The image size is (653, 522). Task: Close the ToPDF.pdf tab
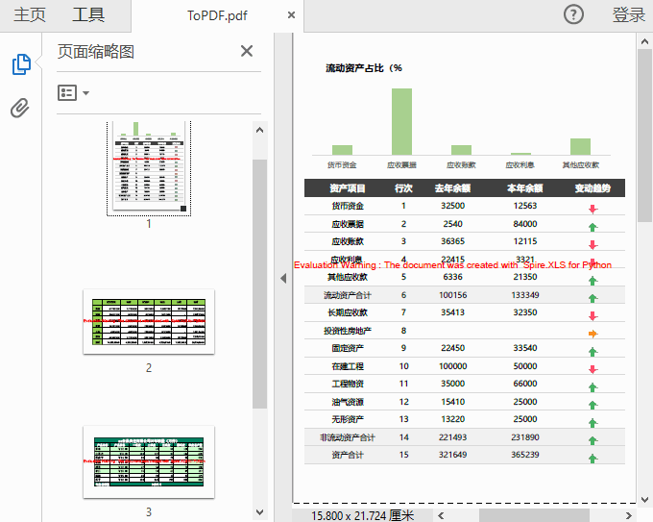292,15
